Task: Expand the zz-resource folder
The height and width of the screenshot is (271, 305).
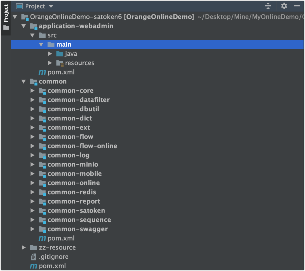Action: pyautogui.click(x=23, y=248)
